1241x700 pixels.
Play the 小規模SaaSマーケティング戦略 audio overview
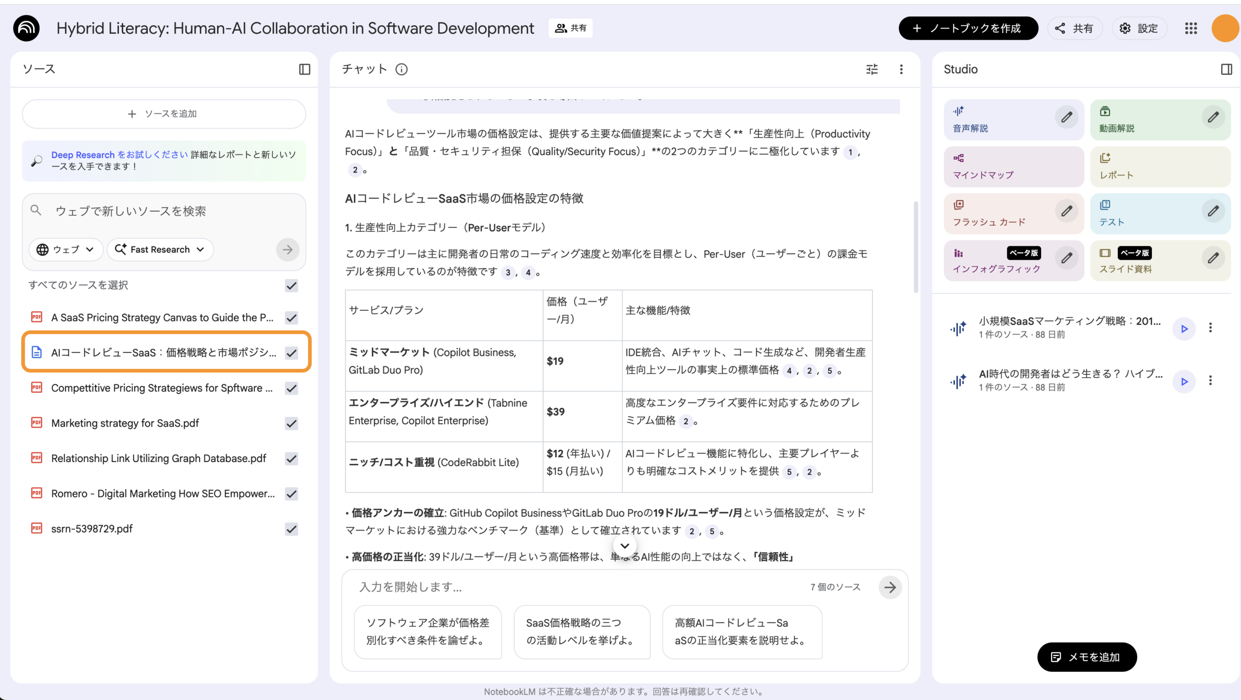click(x=1184, y=329)
